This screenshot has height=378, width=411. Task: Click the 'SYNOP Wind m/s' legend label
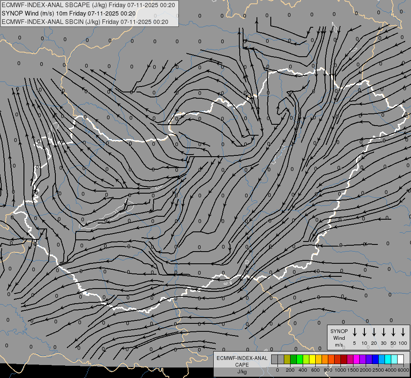pos(339,338)
